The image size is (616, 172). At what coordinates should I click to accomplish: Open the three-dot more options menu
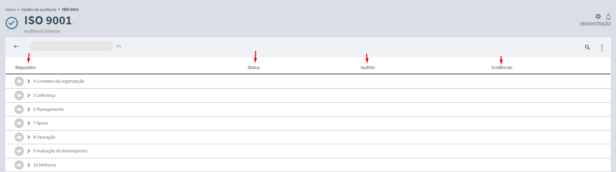[602, 48]
